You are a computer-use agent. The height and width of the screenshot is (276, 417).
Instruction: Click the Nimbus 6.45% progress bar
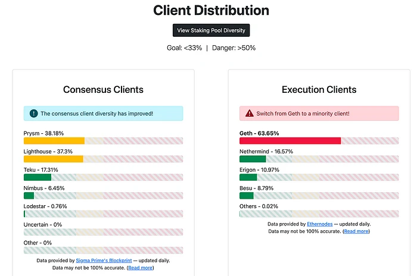[103, 196]
